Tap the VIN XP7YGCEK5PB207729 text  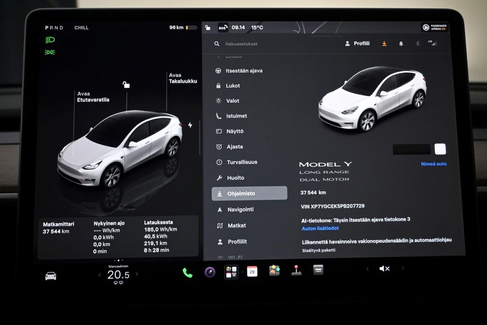click(x=332, y=206)
